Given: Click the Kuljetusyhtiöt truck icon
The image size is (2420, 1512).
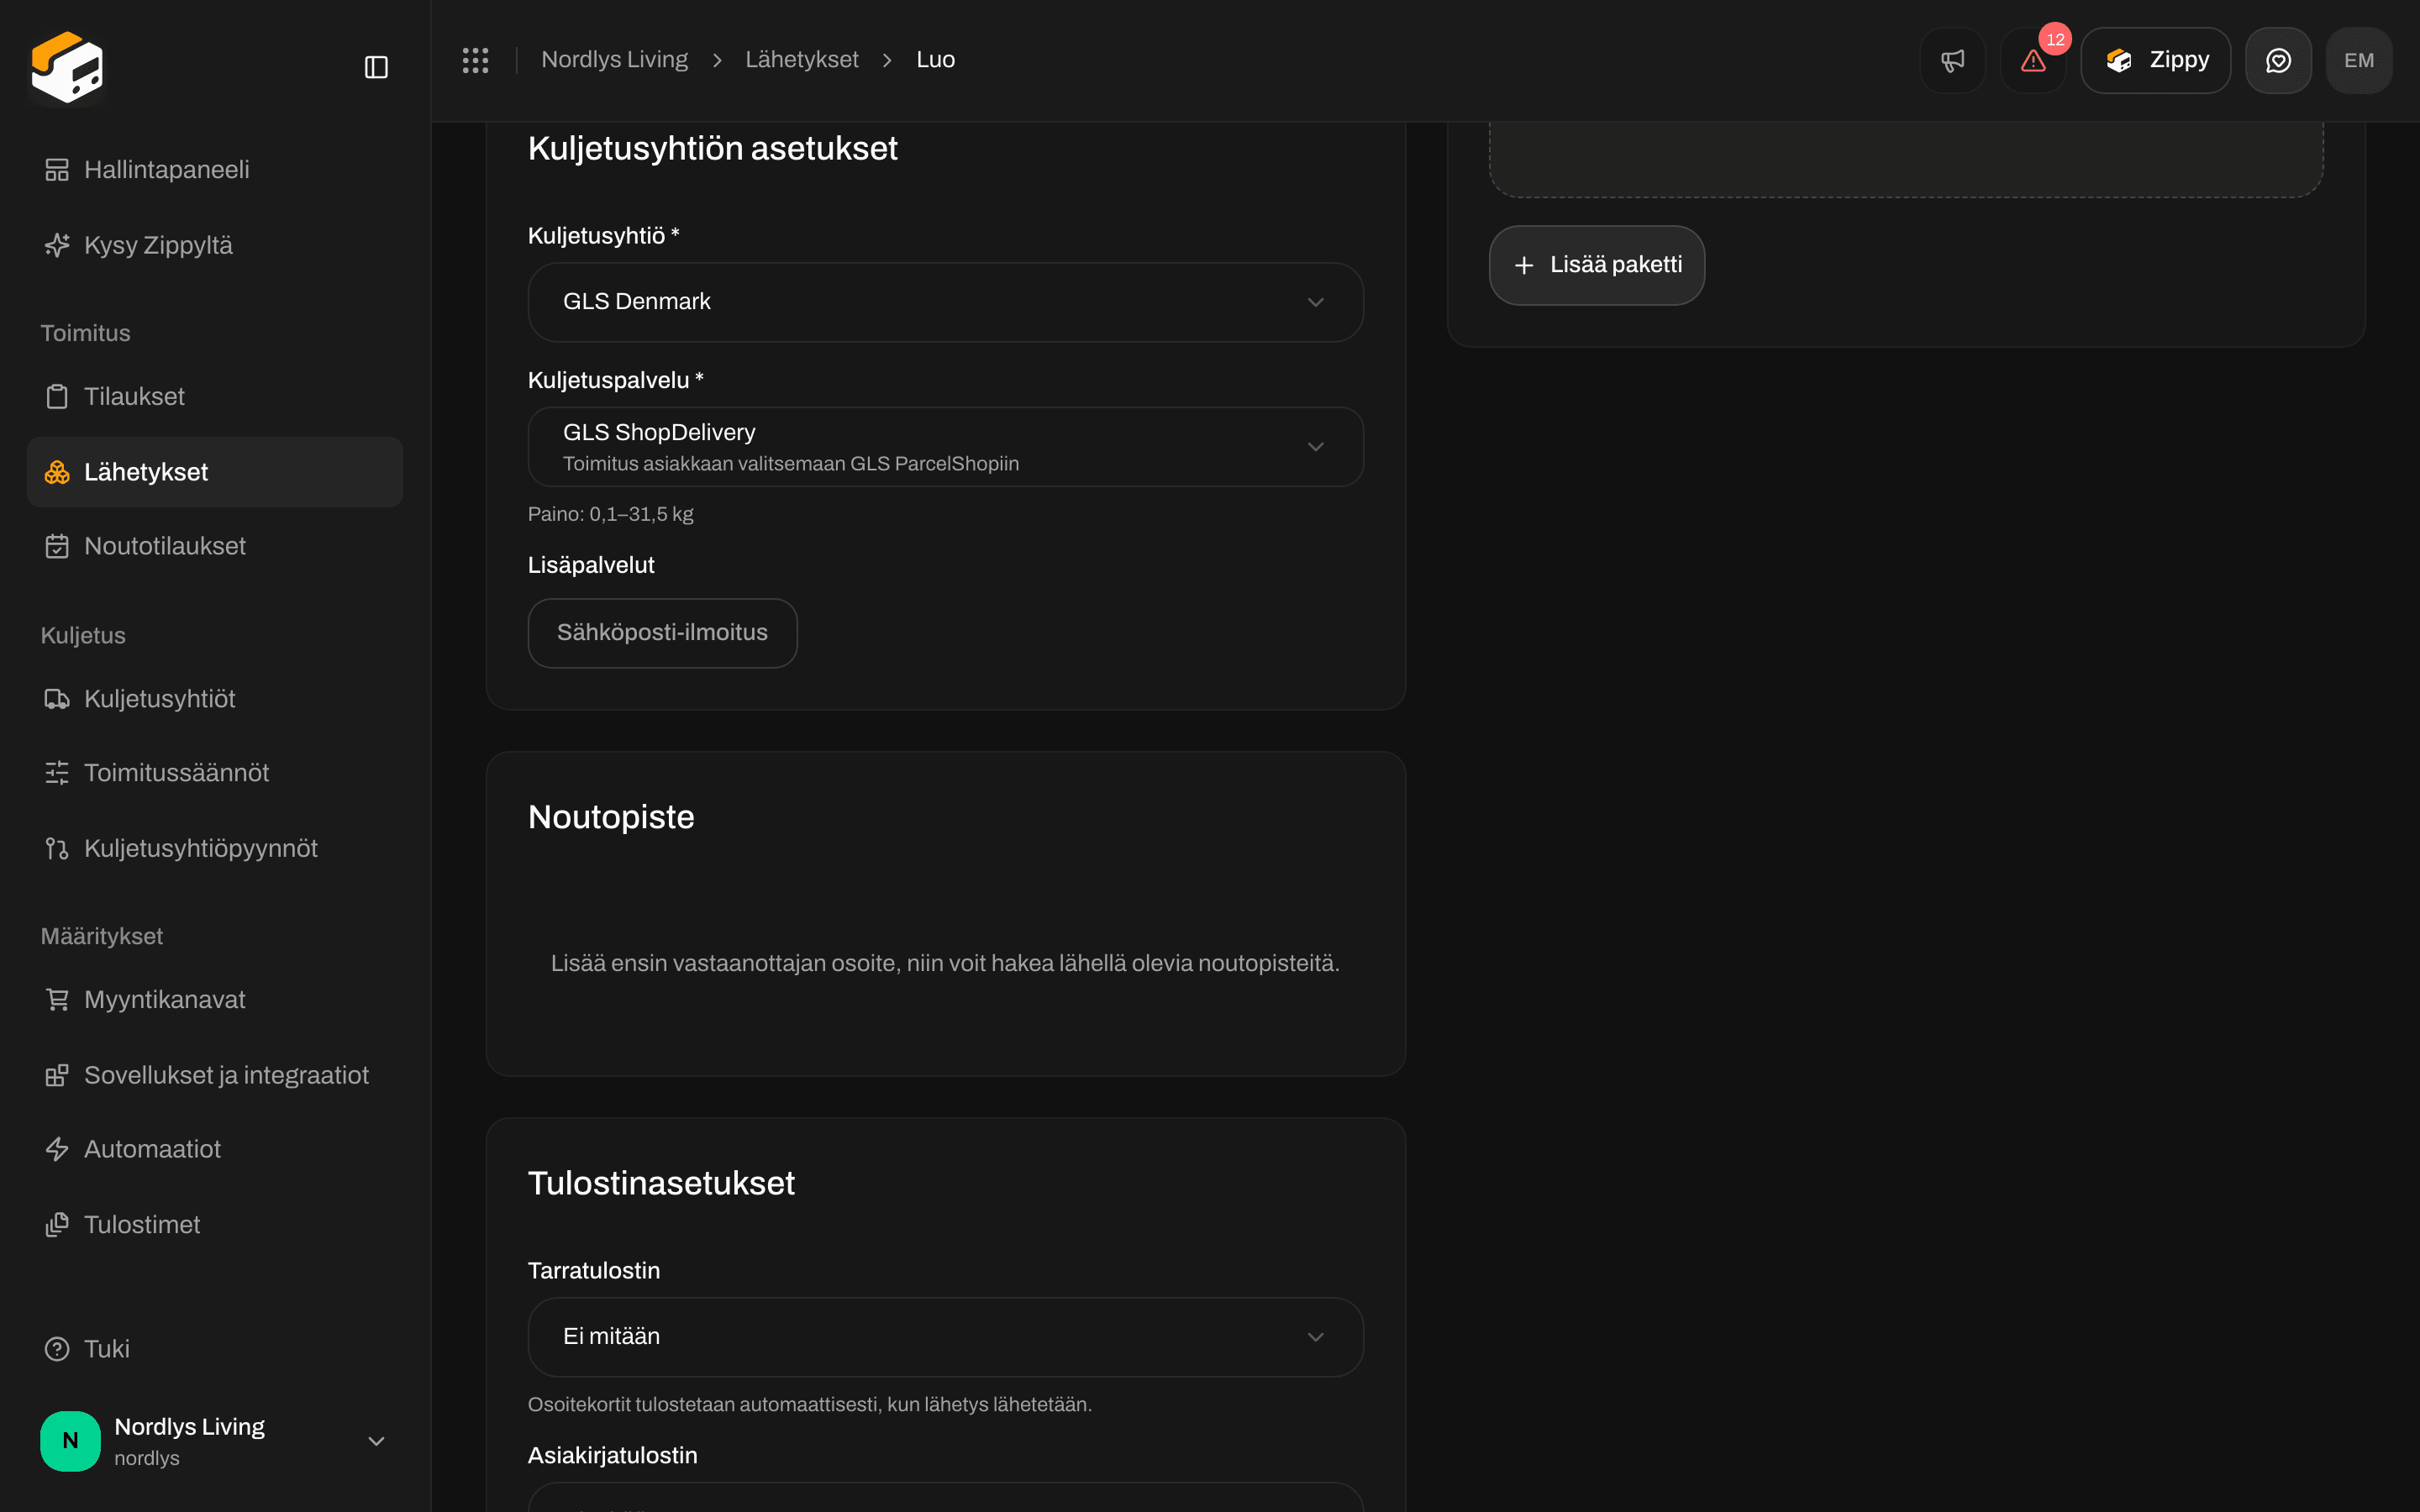Looking at the screenshot, I should coord(57,699).
